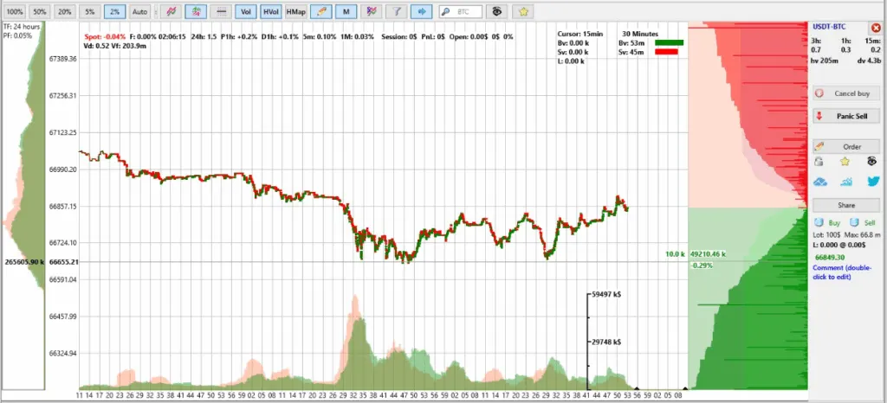Click the 30 Minutes legend heading
This screenshot has width=887, height=403.
[x=640, y=34]
